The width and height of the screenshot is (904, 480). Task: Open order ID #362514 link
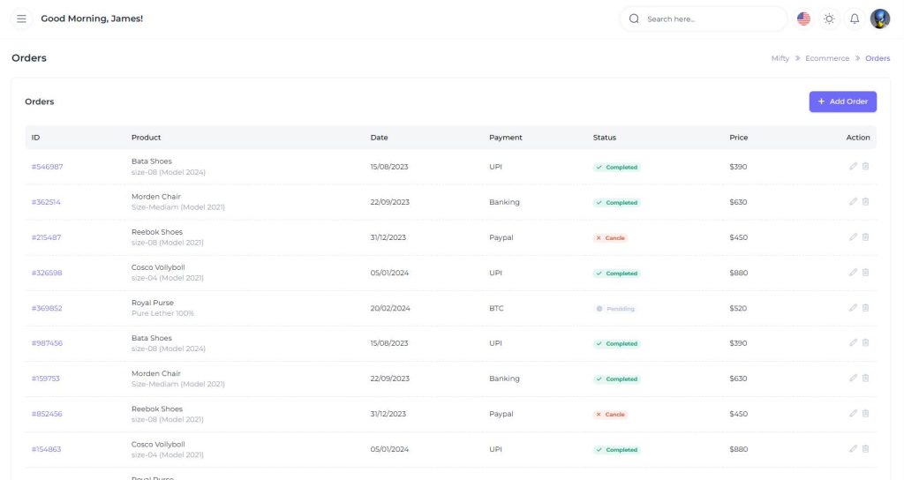click(46, 202)
